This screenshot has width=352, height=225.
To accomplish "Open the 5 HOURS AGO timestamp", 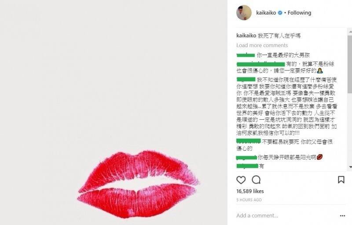I will (x=249, y=199).
